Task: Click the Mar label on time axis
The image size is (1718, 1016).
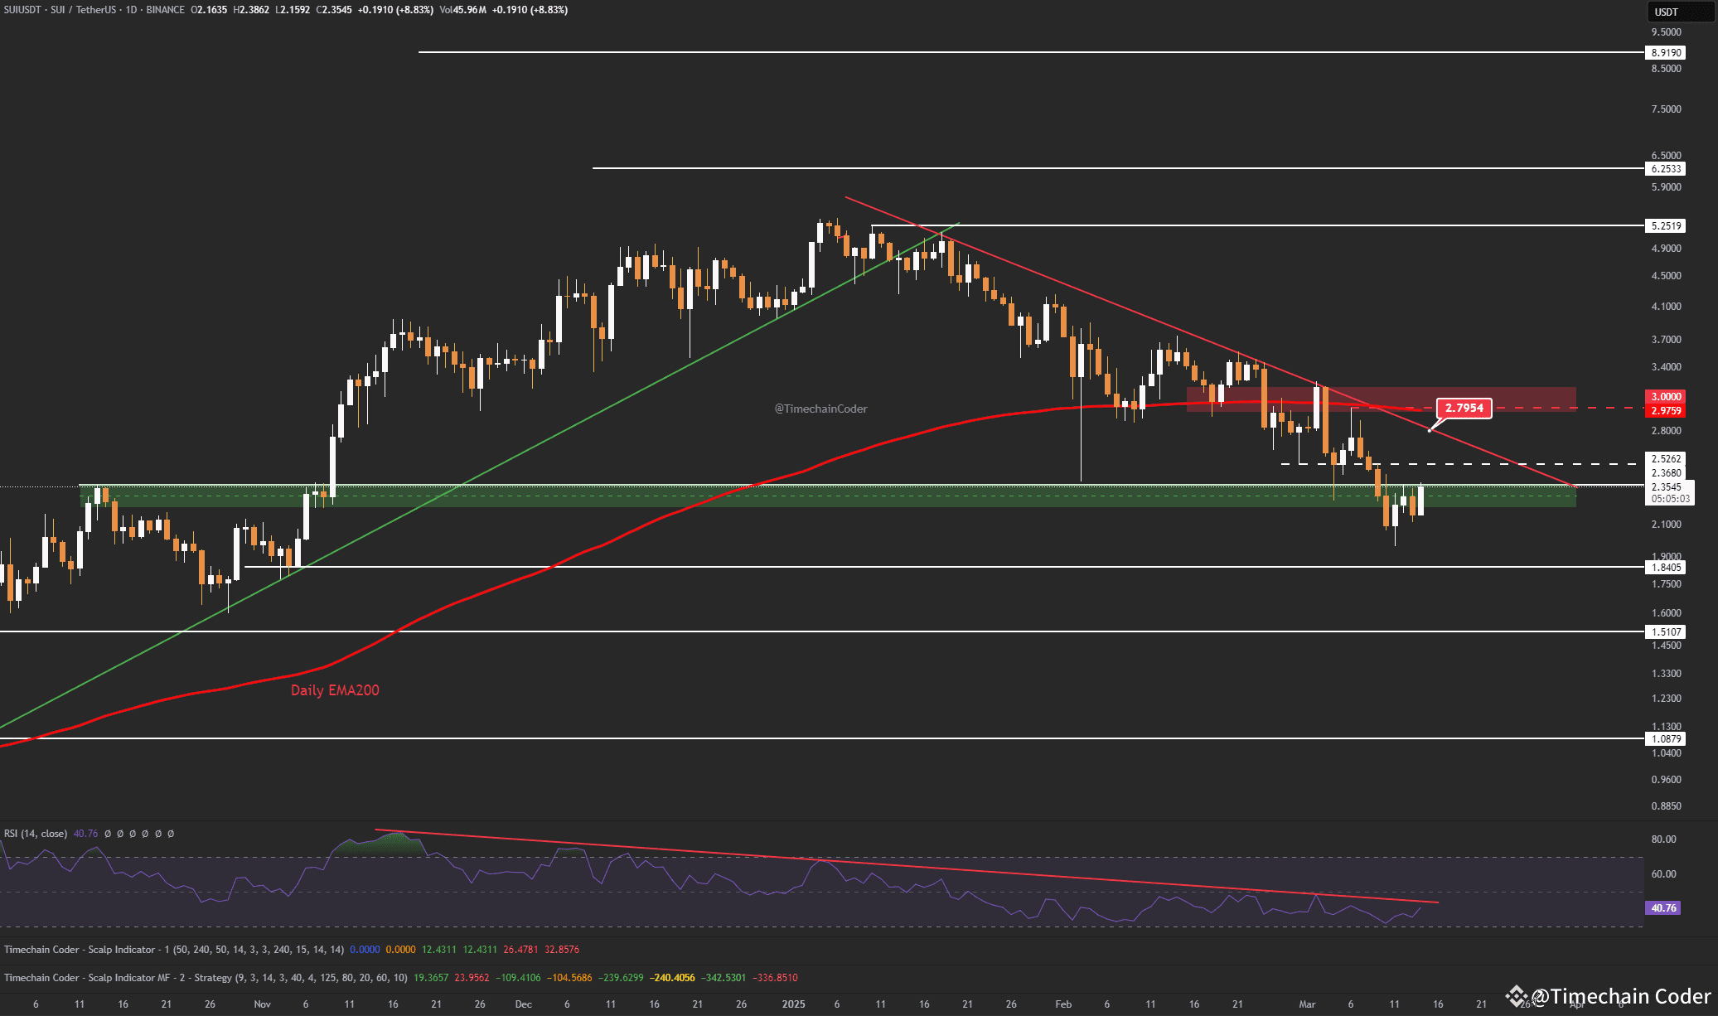Action: 1307,1004
